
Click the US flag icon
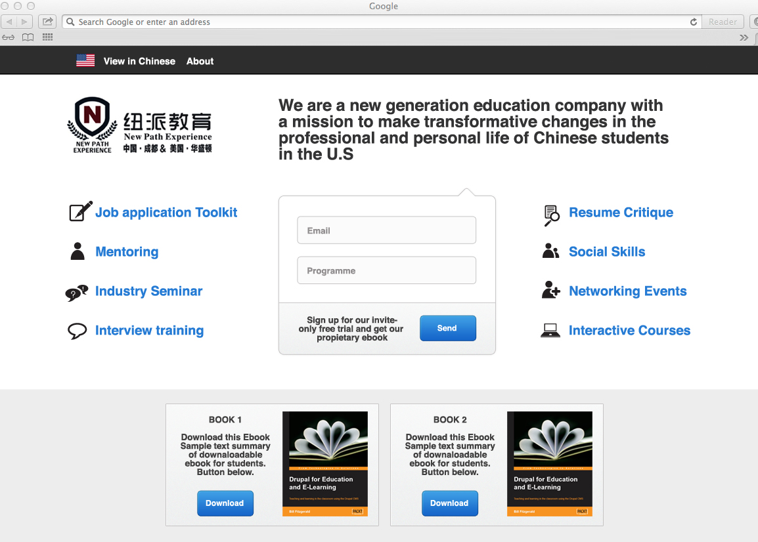(x=85, y=60)
